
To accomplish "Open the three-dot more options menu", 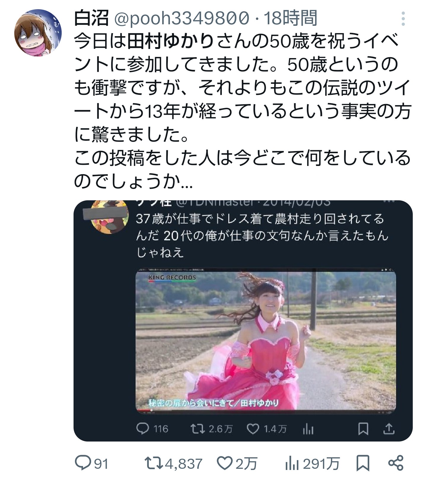I will (403, 19).
